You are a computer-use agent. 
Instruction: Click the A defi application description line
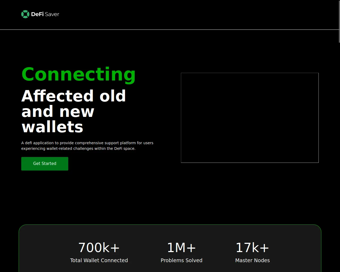(87, 143)
